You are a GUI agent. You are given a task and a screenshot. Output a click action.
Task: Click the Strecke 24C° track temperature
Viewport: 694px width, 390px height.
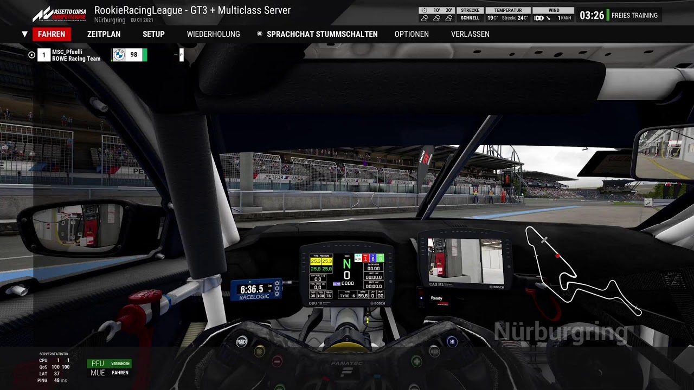click(x=515, y=18)
